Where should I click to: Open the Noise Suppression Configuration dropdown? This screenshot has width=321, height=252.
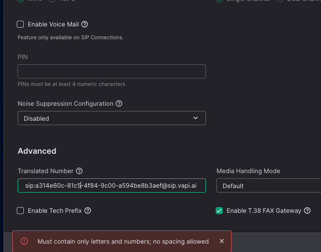pos(112,118)
